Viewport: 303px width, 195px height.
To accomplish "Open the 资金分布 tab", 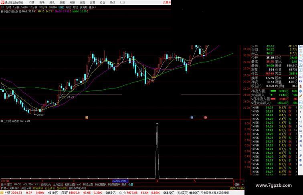I will [26, 188].
